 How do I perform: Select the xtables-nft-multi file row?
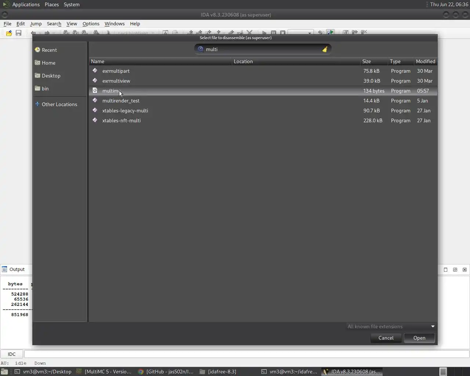click(263, 120)
